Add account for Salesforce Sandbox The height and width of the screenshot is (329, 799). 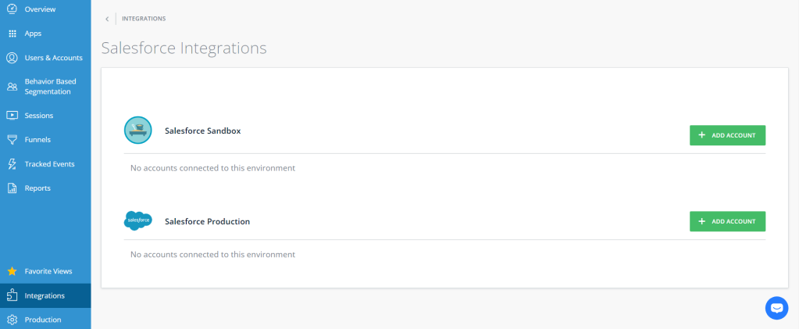click(727, 135)
